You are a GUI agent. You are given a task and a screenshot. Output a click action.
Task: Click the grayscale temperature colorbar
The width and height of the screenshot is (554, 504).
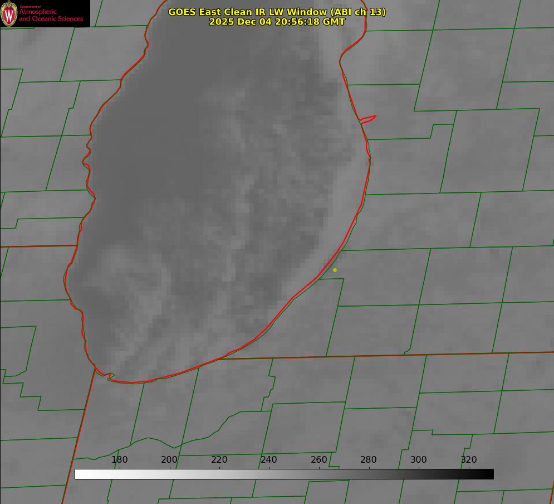point(284,474)
